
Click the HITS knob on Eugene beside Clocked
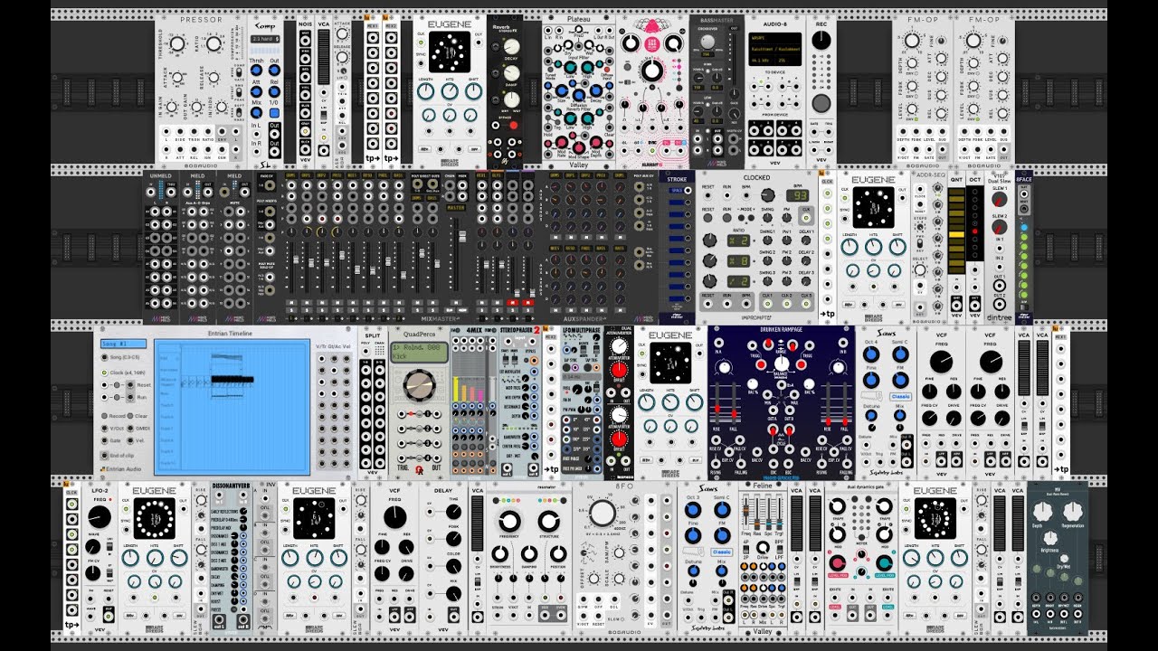click(x=874, y=247)
